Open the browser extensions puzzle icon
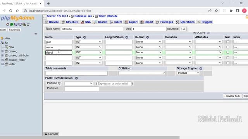This screenshot has width=248, height=139. point(231,11)
